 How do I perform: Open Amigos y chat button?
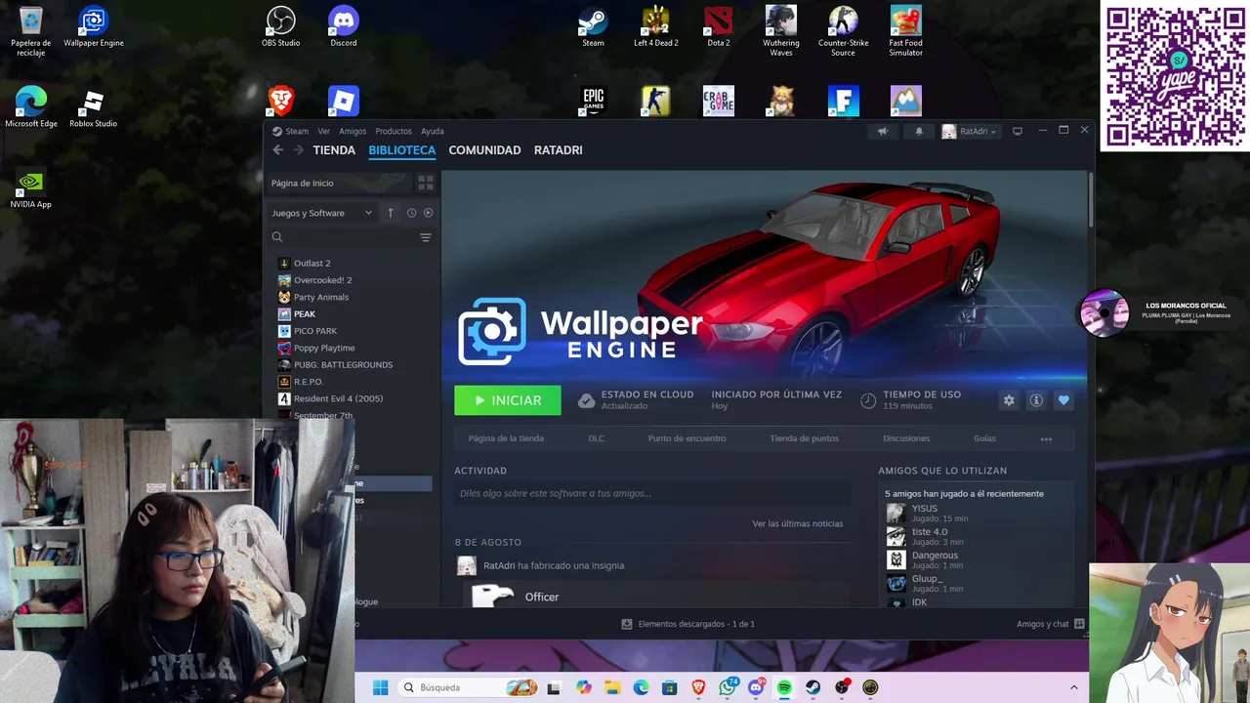pyautogui.click(x=1050, y=624)
